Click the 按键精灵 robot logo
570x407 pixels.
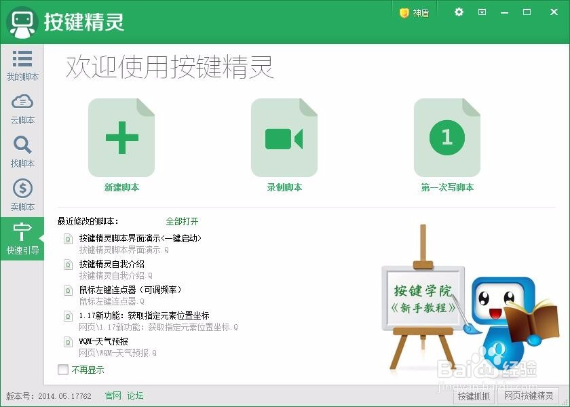pos(22,22)
